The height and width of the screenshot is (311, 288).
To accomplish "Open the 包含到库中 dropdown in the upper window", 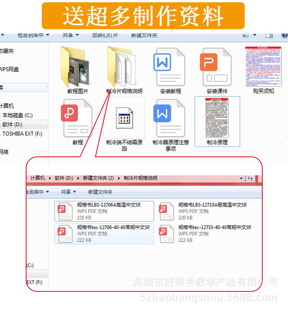I will click(x=33, y=35).
